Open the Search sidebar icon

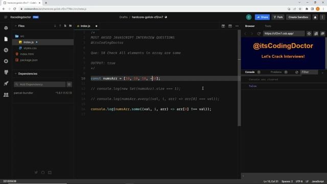[6, 50]
